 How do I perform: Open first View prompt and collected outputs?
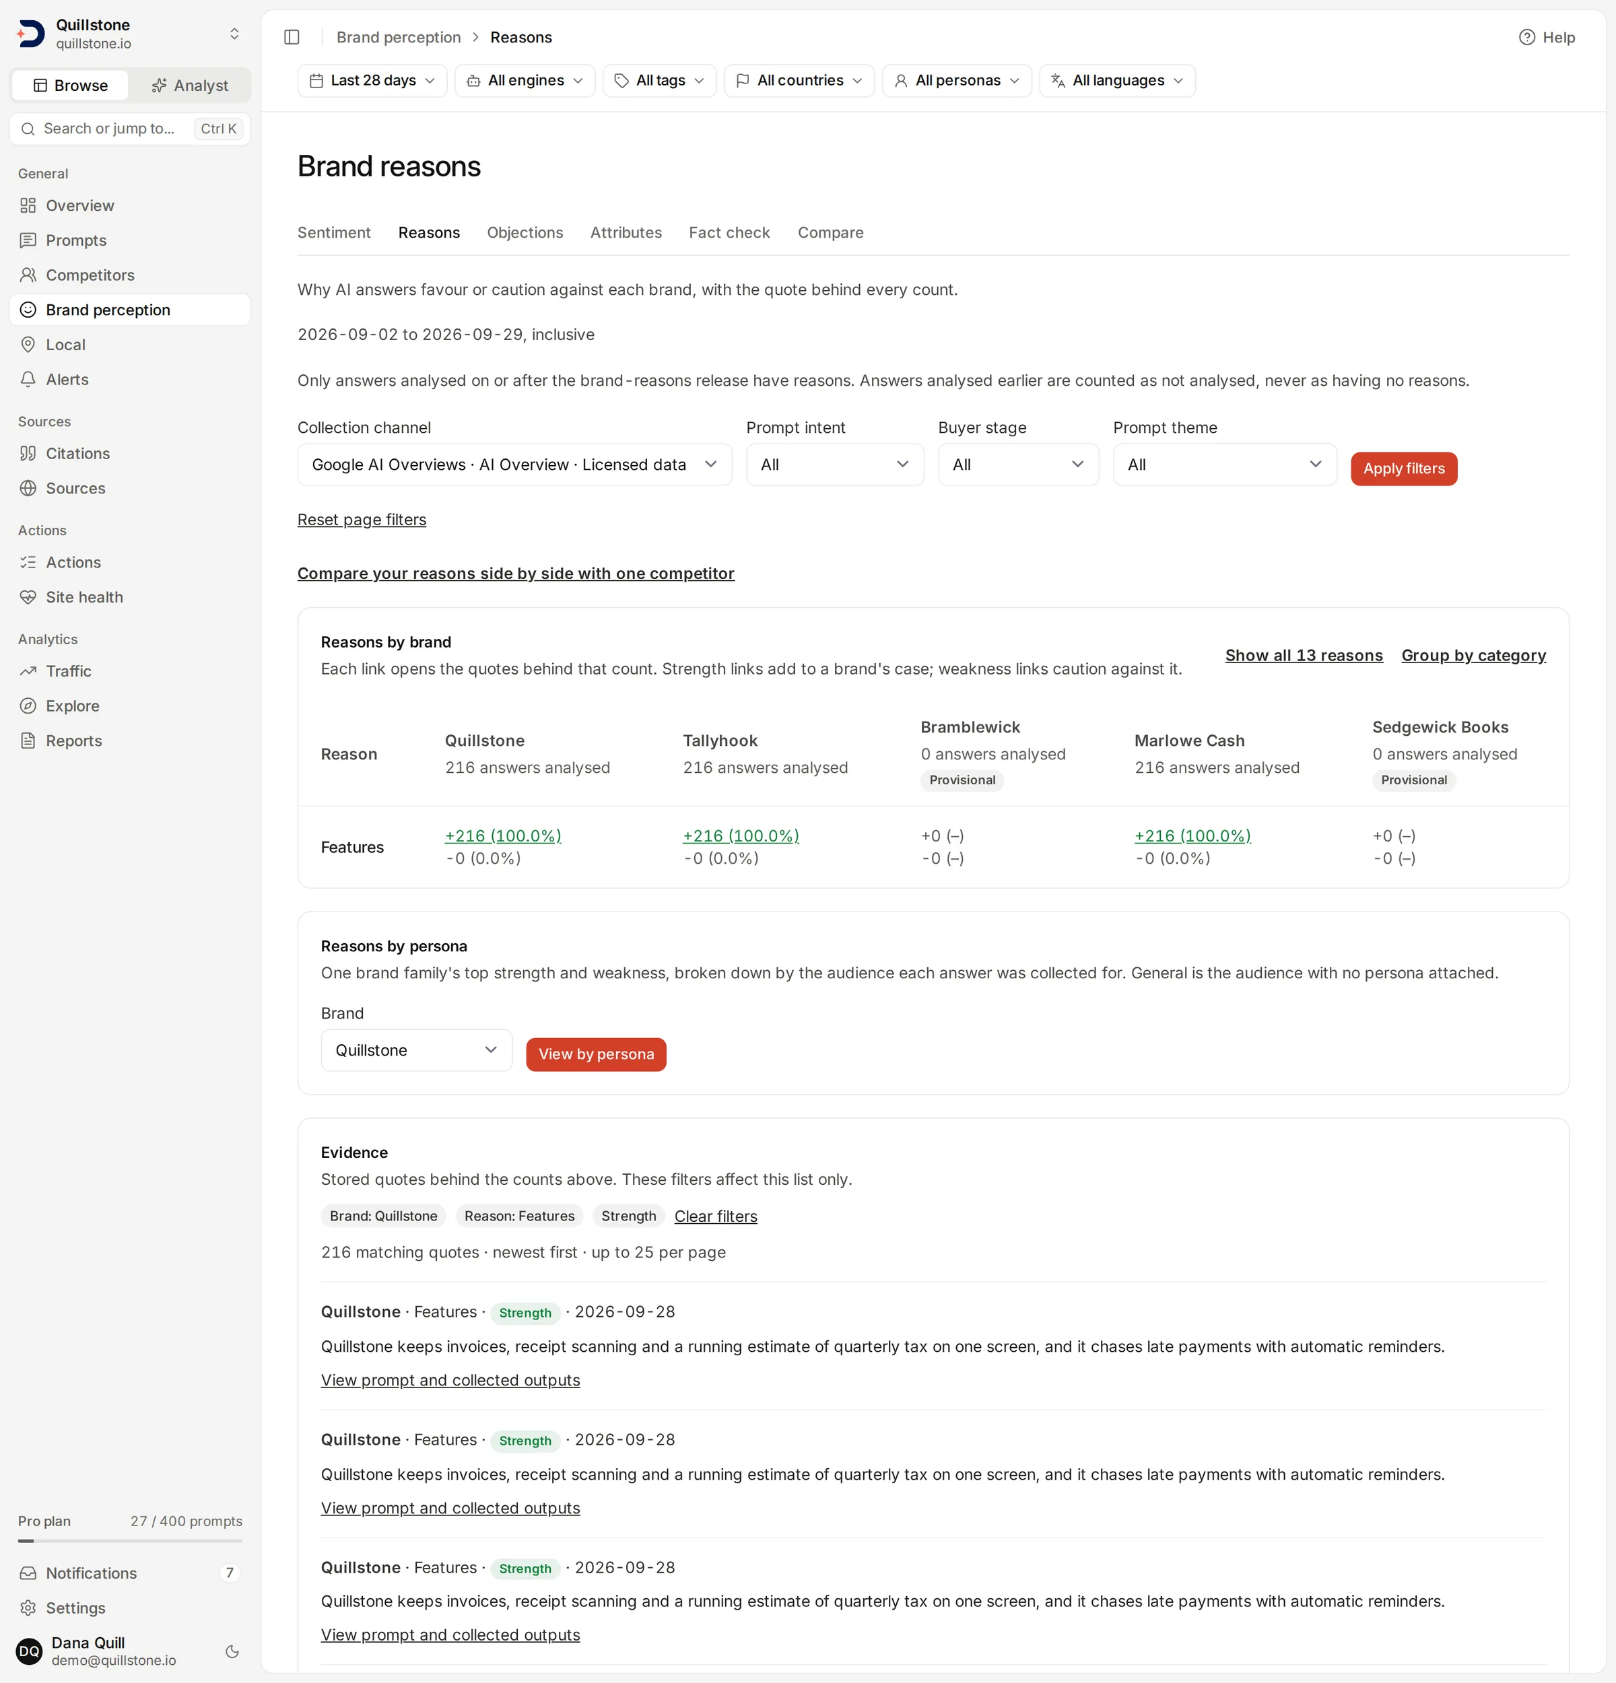(x=450, y=1380)
